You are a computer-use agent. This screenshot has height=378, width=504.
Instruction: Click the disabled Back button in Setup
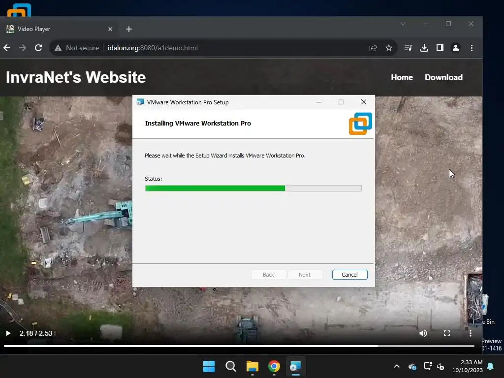(268, 275)
